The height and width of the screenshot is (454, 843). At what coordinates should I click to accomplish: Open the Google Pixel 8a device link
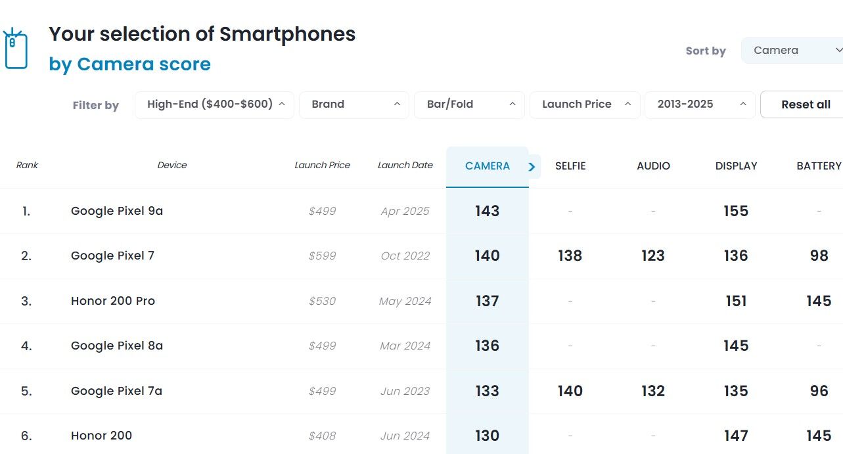[117, 346]
